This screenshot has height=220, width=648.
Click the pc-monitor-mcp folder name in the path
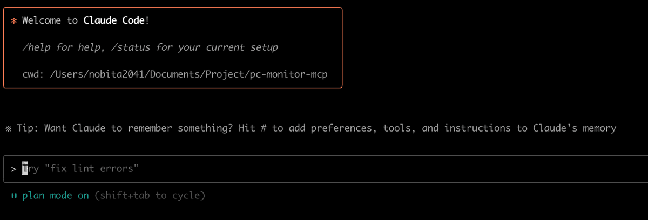[298, 74]
